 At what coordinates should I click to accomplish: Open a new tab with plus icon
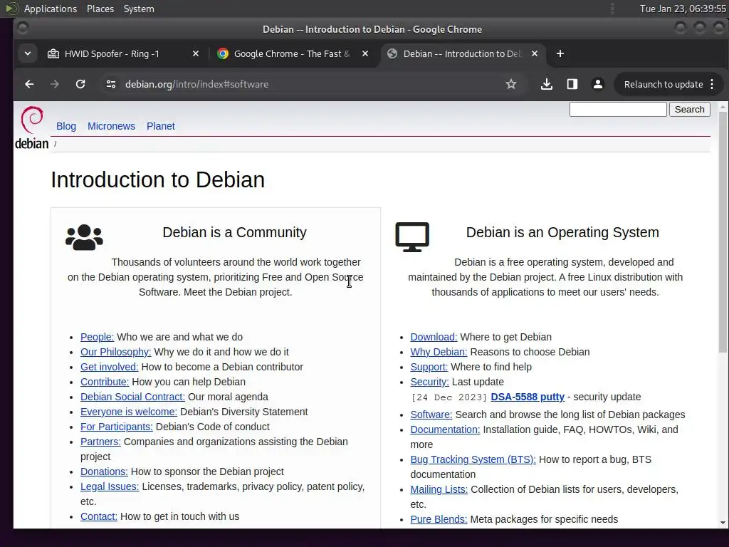click(560, 54)
